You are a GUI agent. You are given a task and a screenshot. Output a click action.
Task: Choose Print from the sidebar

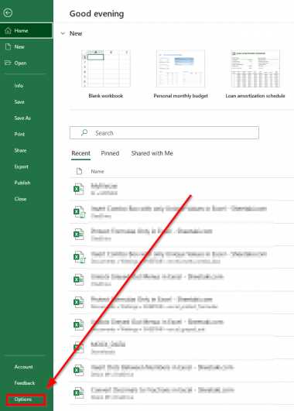click(x=19, y=134)
